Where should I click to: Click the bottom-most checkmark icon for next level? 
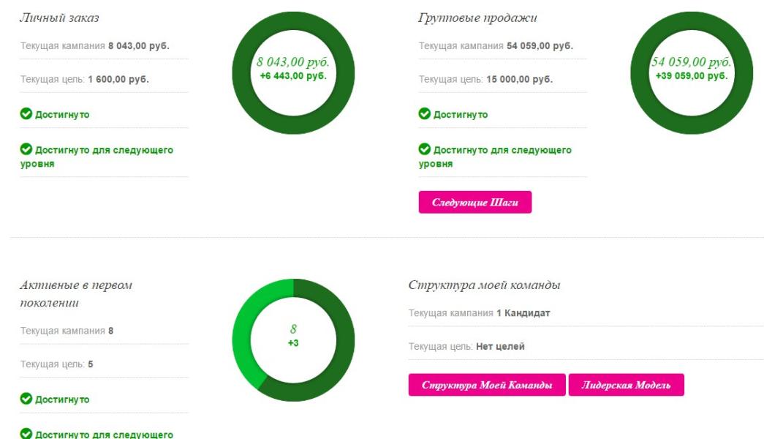point(26,435)
